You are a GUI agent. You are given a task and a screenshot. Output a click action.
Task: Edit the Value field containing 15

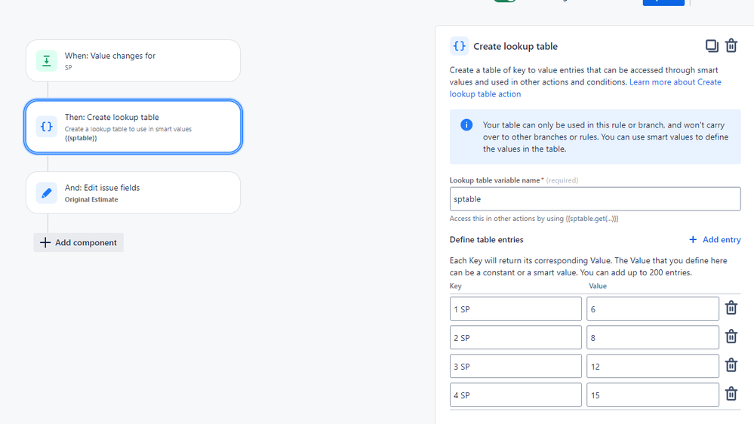click(x=652, y=395)
